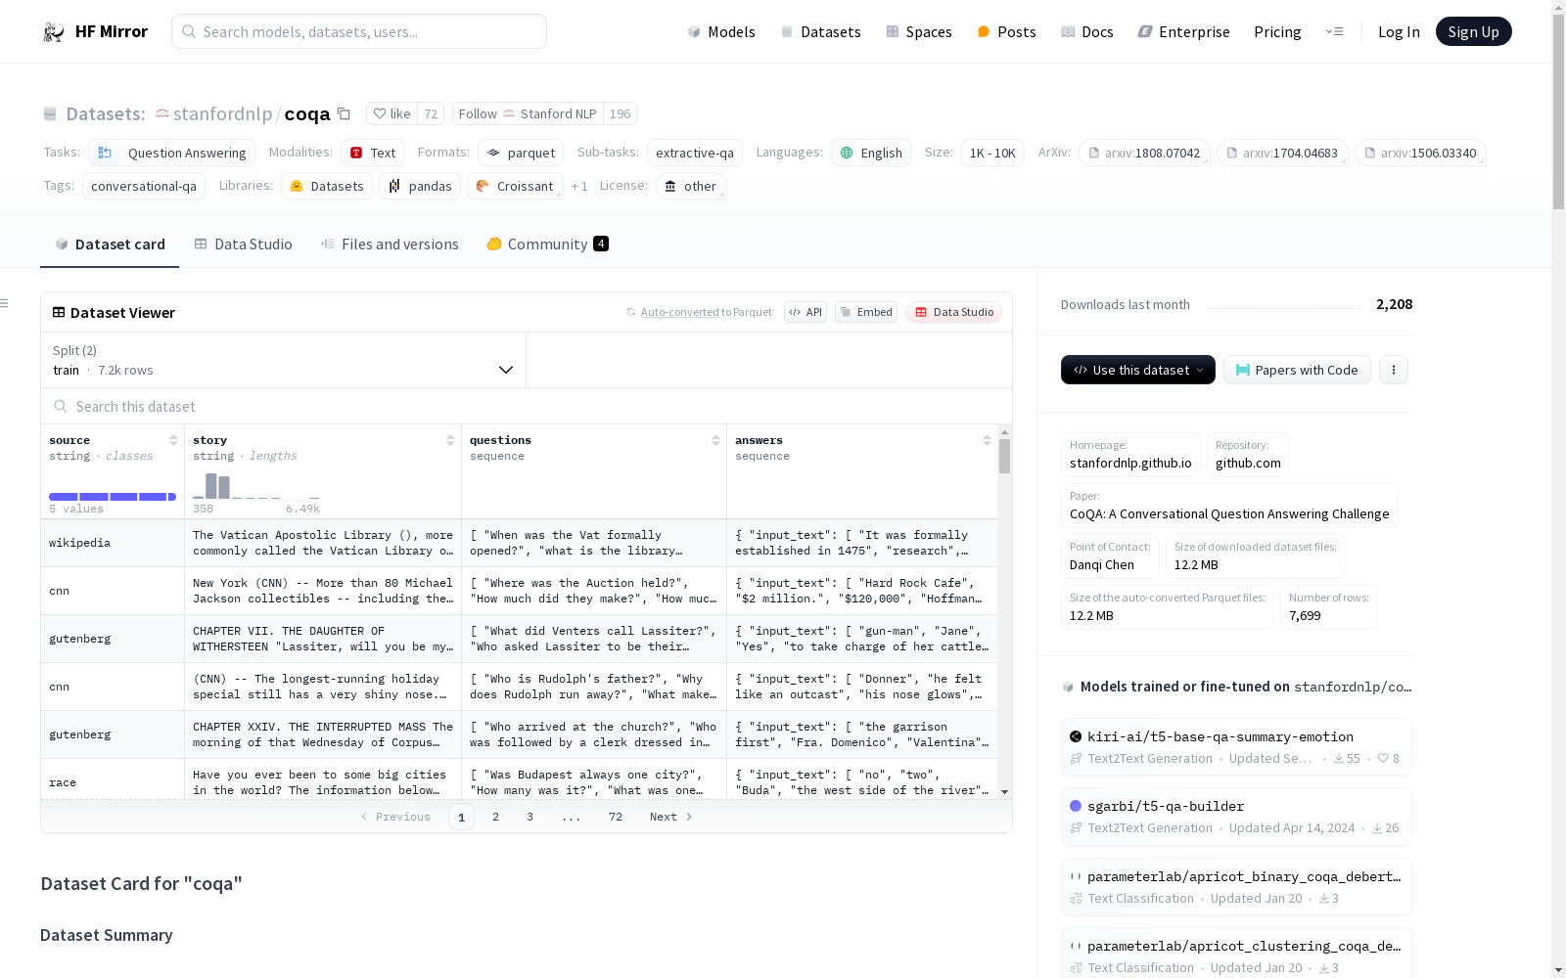Viewport: 1566px width, 978px height.
Task: Open the stanfordnlp.github.io homepage link
Action: coord(1130,455)
